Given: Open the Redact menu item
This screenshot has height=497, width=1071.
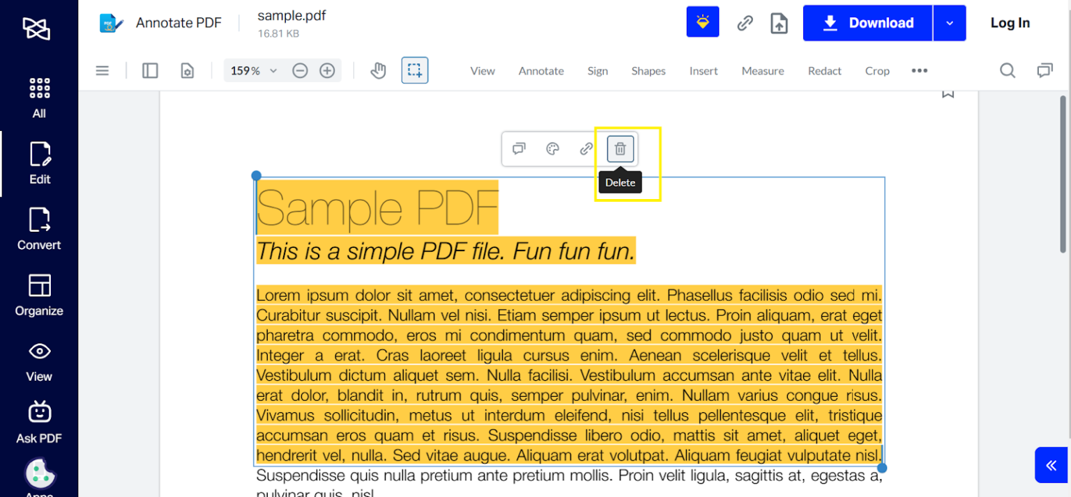Looking at the screenshot, I should coord(824,70).
